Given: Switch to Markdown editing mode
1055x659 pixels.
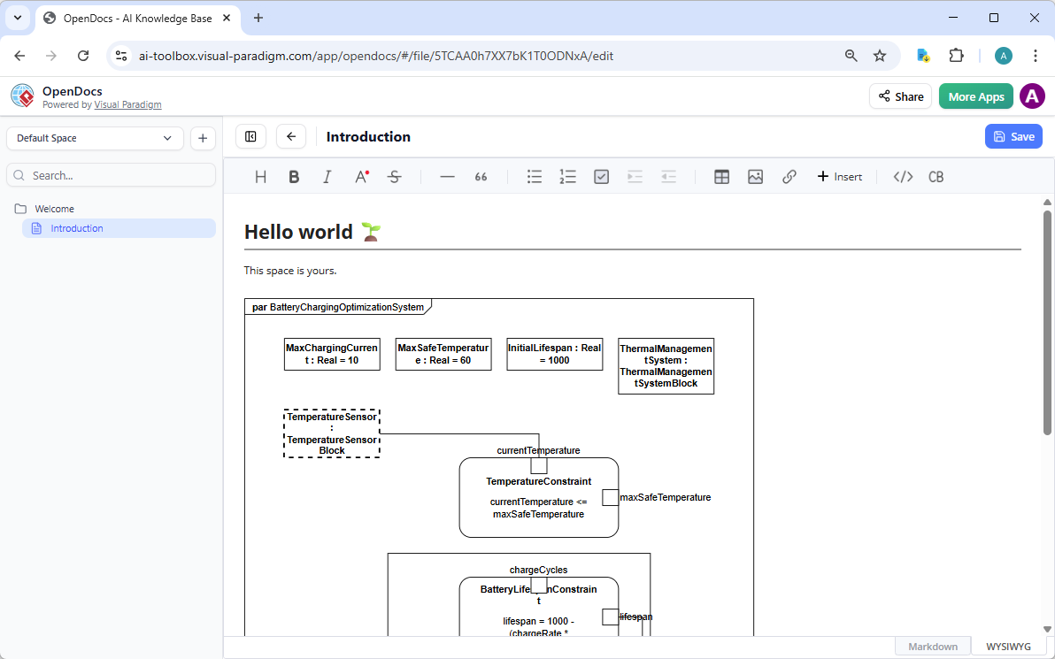Looking at the screenshot, I should (x=932, y=646).
